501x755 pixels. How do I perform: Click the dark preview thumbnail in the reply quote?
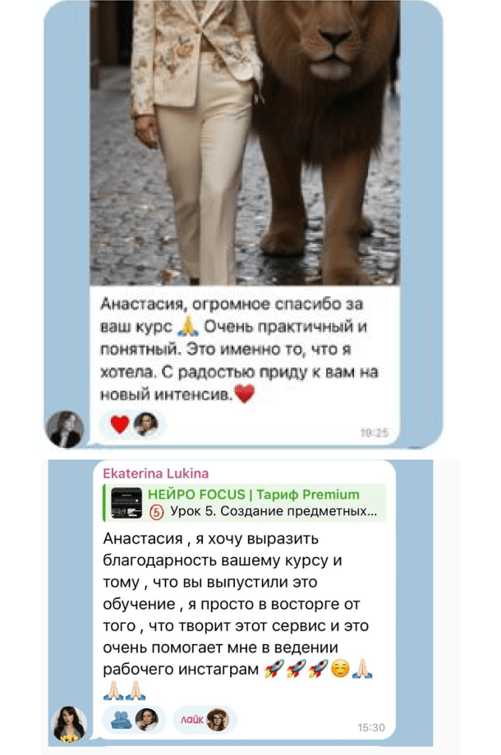tap(126, 503)
